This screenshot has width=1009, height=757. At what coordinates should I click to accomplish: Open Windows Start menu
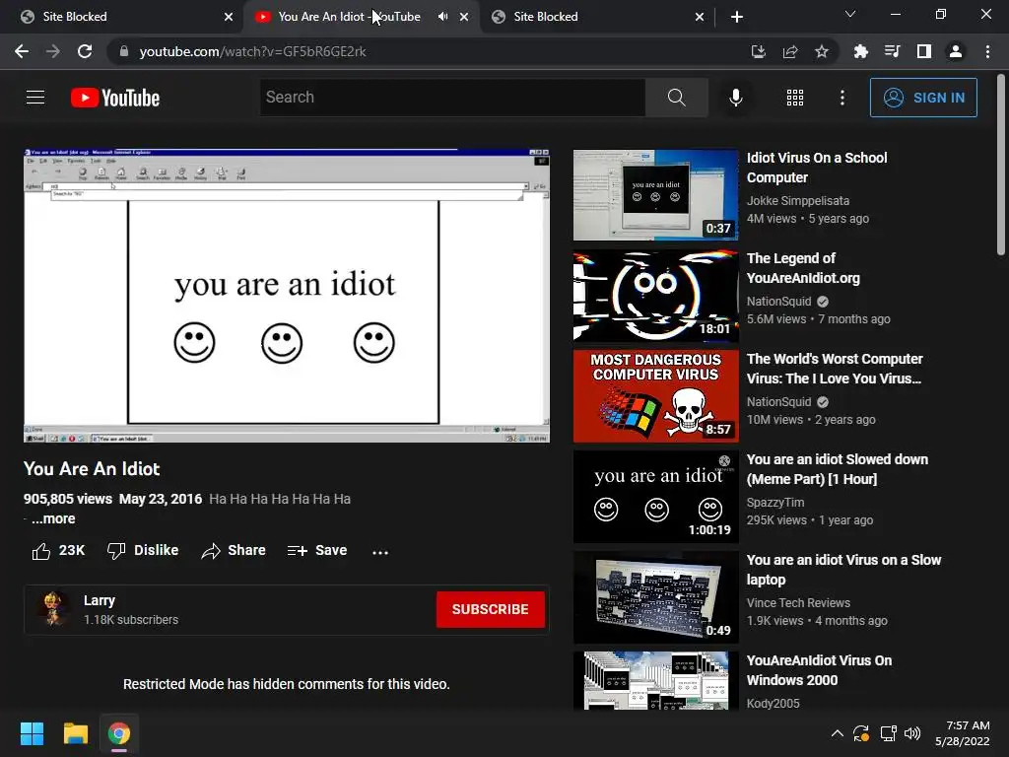point(32,733)
